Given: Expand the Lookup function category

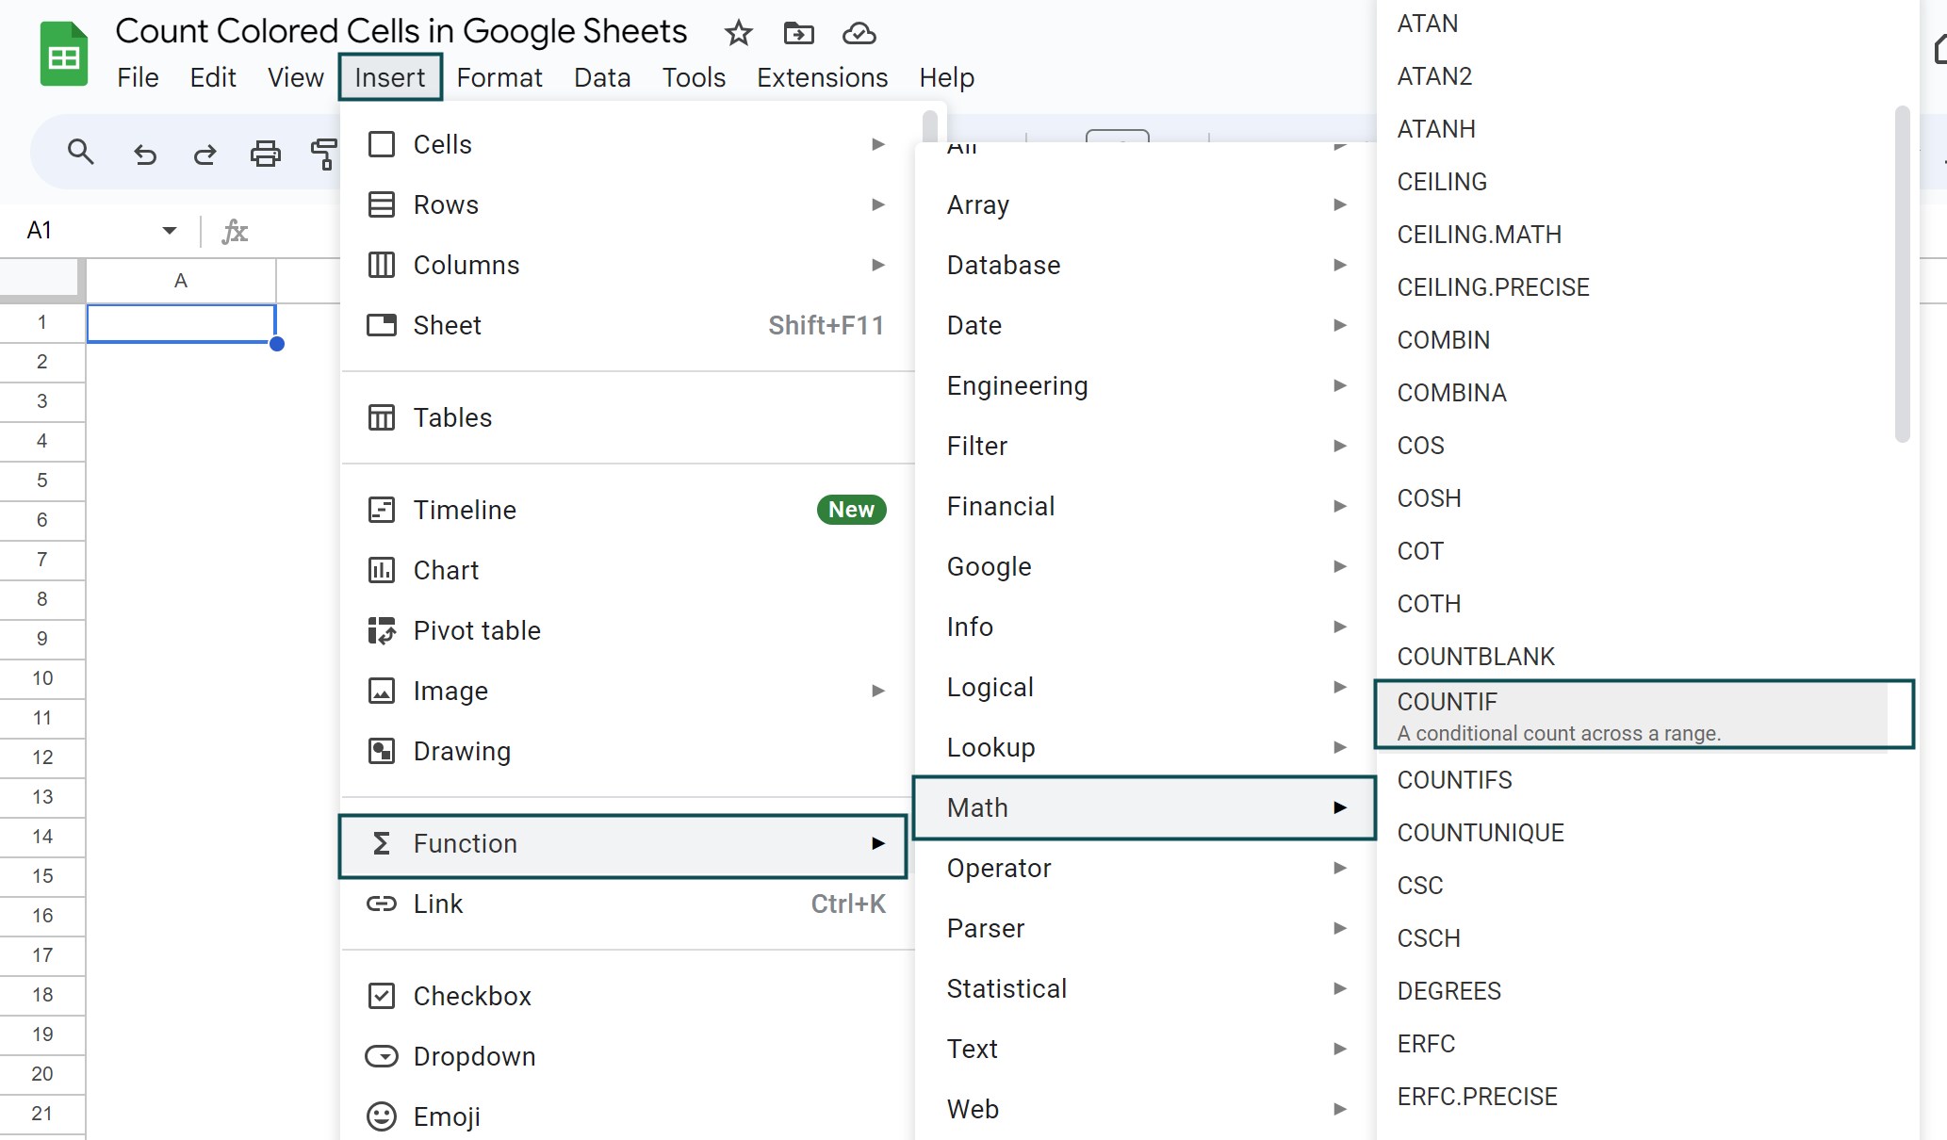Looking at the screenshot, I should click(1145, 747).
